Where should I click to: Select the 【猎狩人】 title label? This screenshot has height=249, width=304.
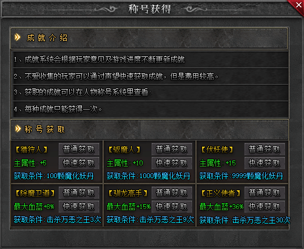coord(32,150)
